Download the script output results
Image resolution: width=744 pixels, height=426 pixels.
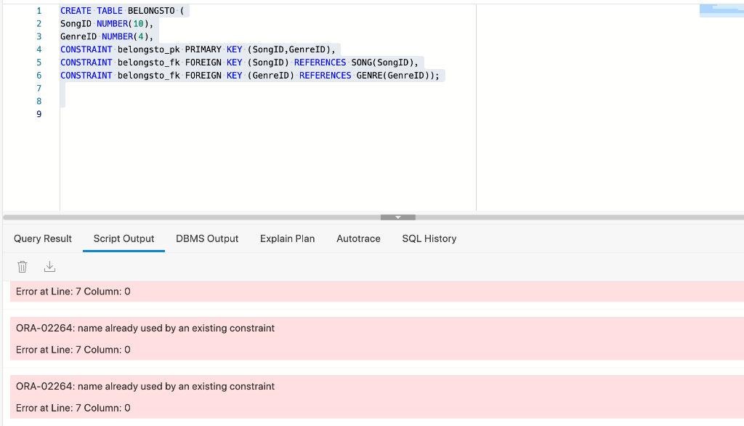point(49,266)
